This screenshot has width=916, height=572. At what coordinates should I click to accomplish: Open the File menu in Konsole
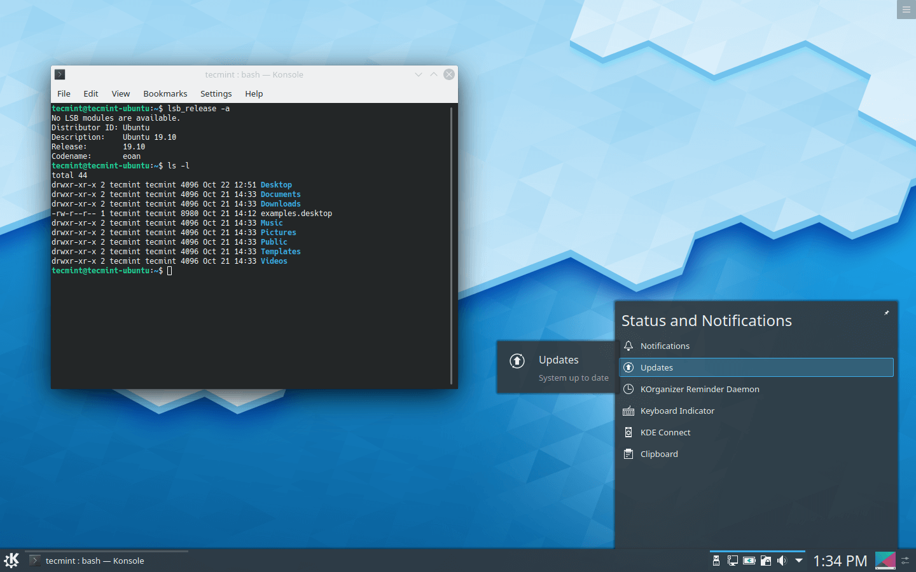click(x=64, y=93)
